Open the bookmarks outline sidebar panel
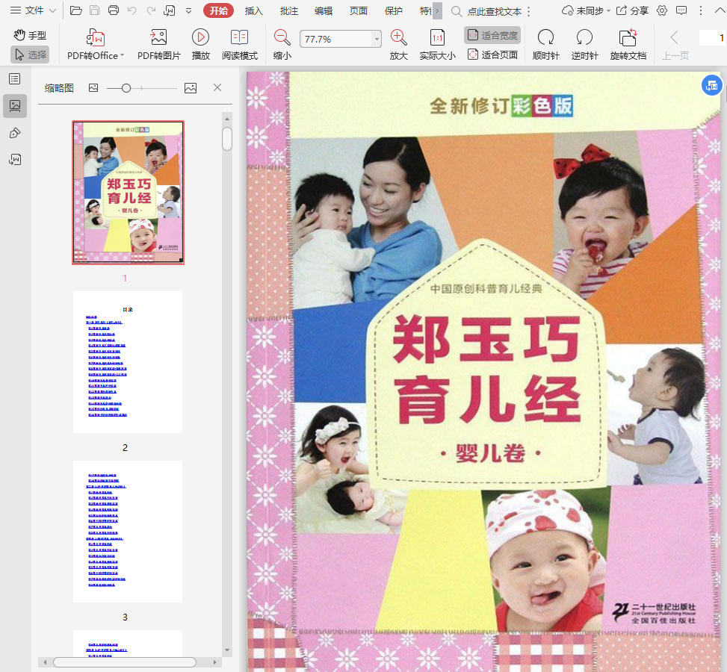727x672 pixels. click(x=15, y=78)
